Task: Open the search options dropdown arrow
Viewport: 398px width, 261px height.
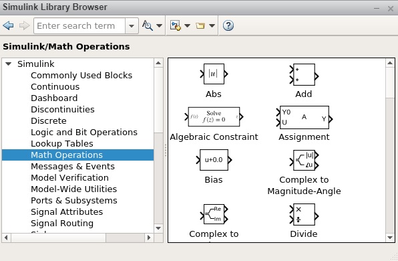Action: pyautogui.click(x=159, y=25)
